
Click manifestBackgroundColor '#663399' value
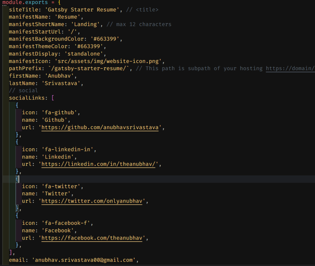pyautogui.click(x=105, y=39)
